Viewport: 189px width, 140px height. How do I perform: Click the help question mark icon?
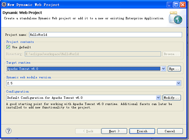pyautogui.click(x=9, y=131)
